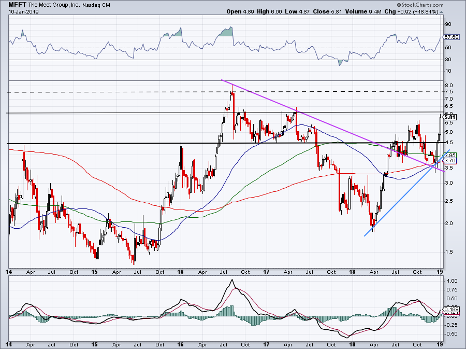Click the Low 4.87 value
The height and width of the screenshot is (349, 466).
coord(297,11)
